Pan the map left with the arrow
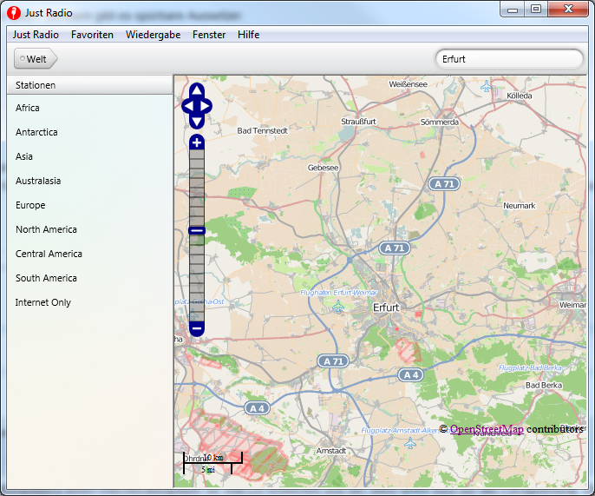The image size is (595, 496). click(x=188, y=106)
